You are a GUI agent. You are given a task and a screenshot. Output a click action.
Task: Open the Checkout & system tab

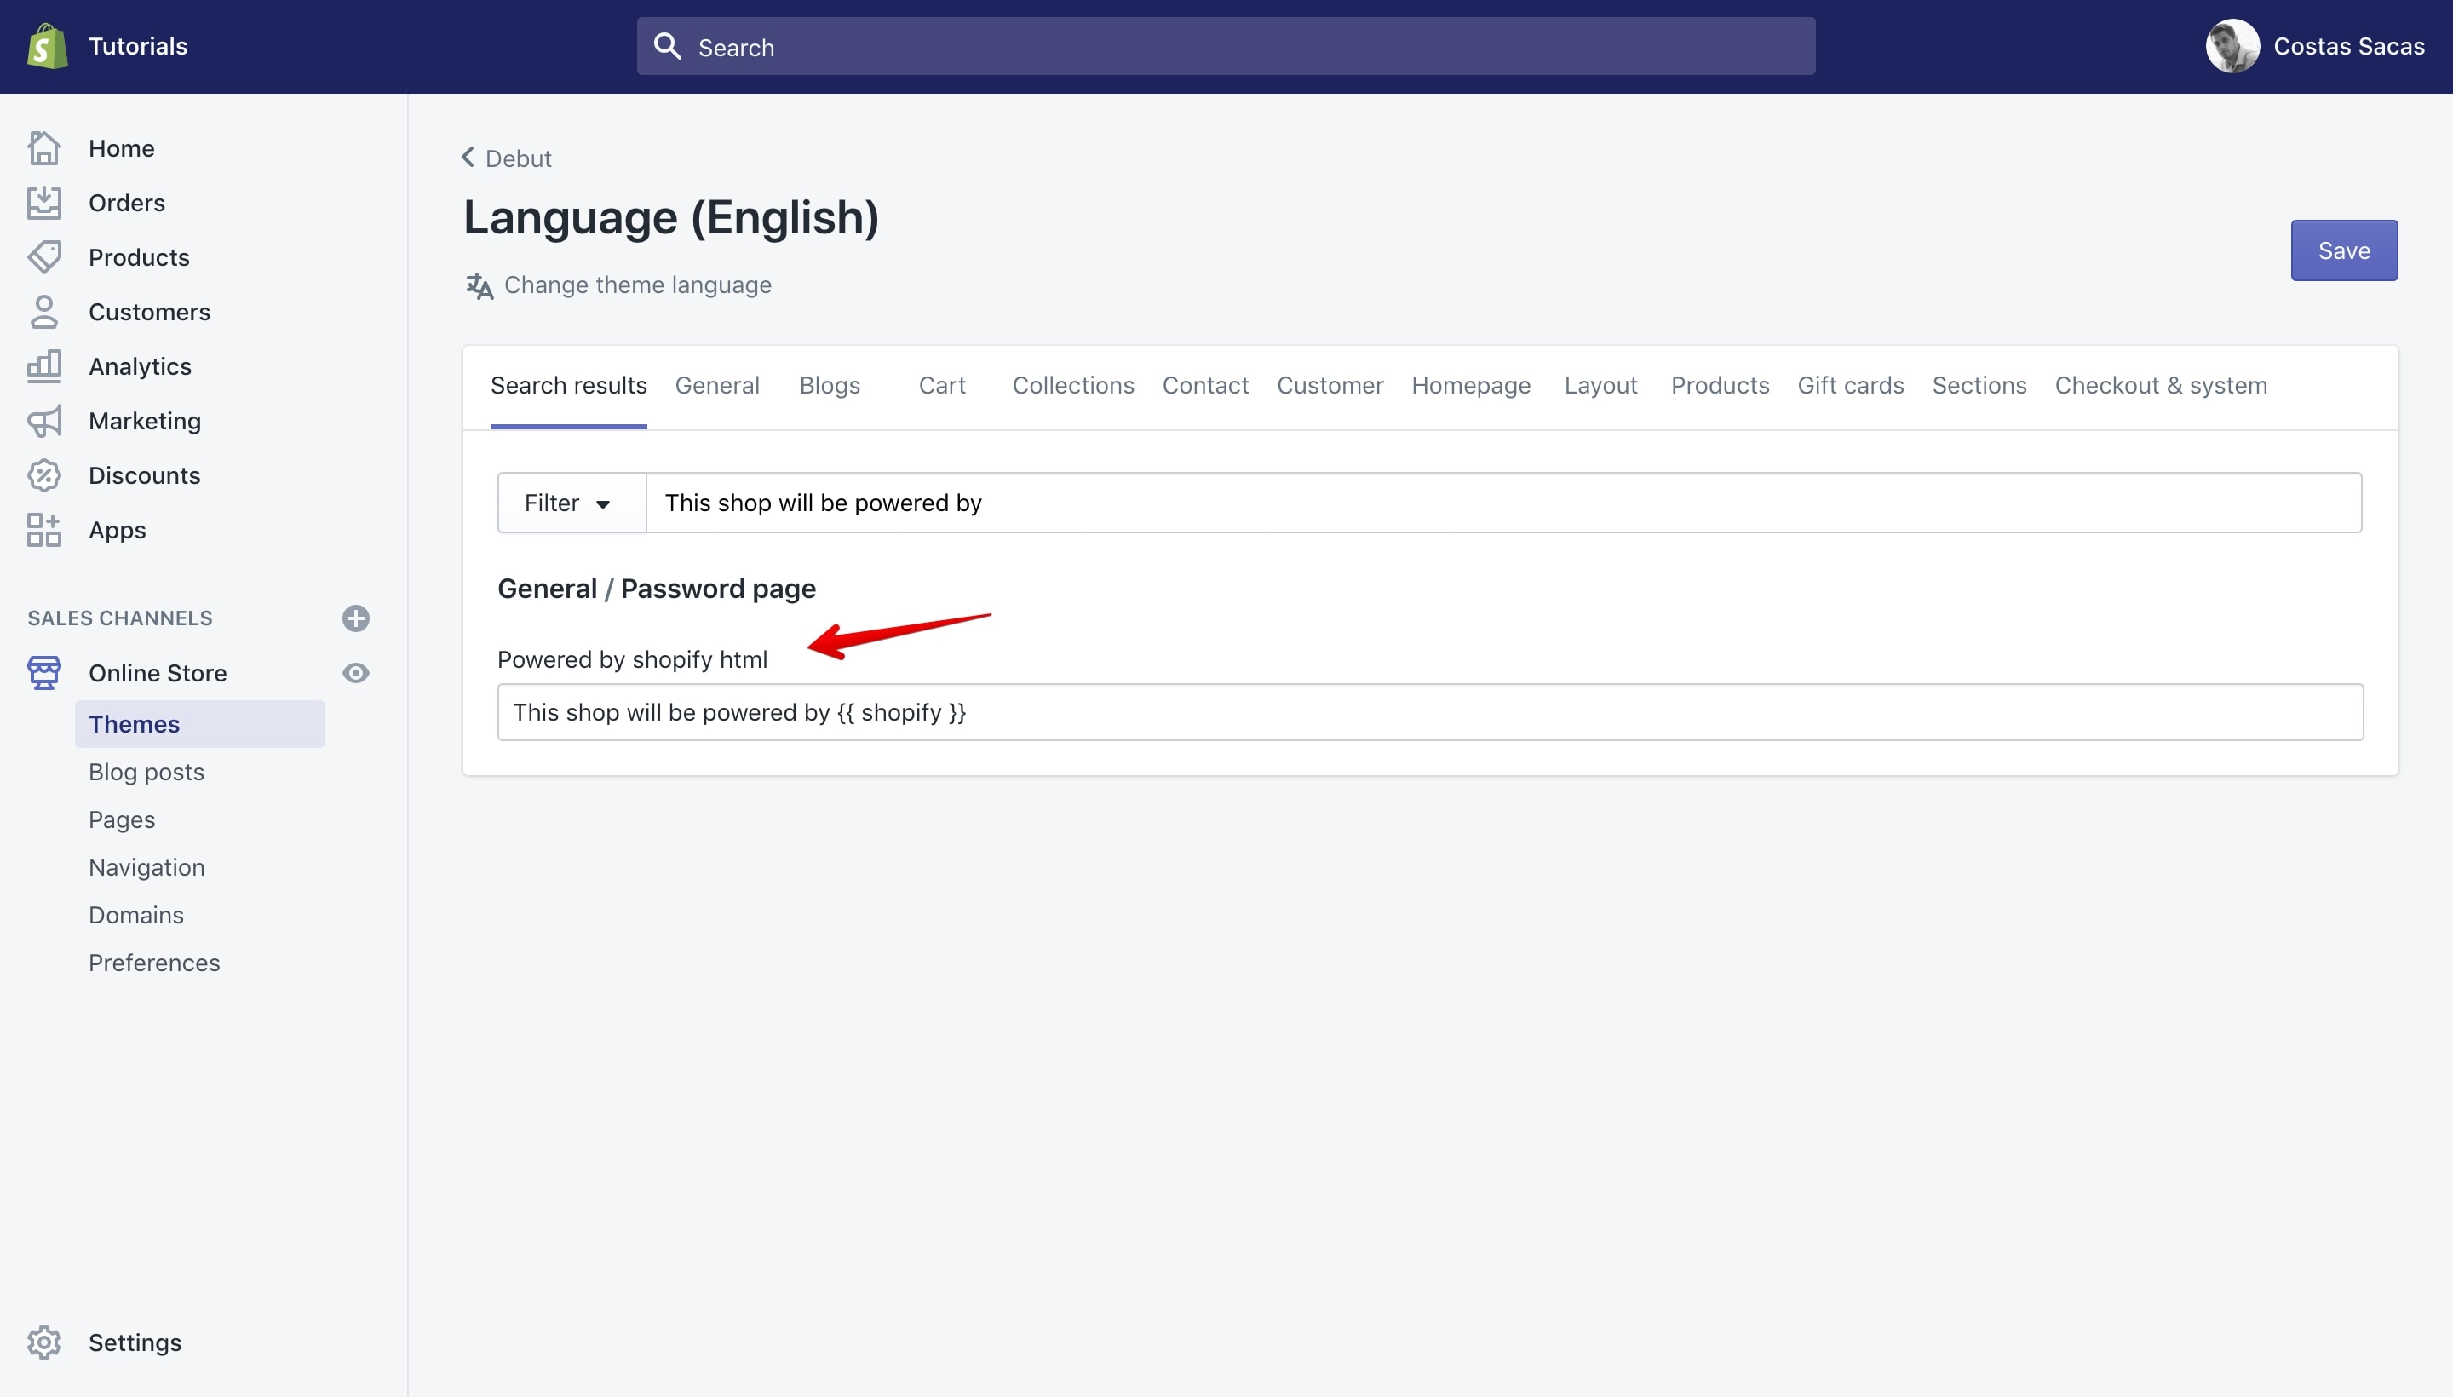(2160, 386)
